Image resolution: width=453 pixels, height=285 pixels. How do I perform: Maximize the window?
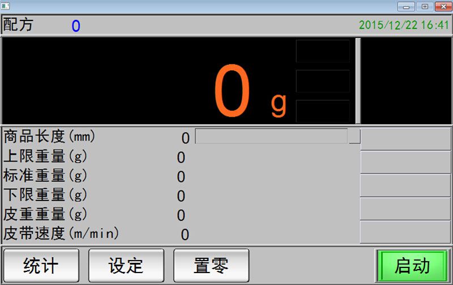(x=425, y=6)
